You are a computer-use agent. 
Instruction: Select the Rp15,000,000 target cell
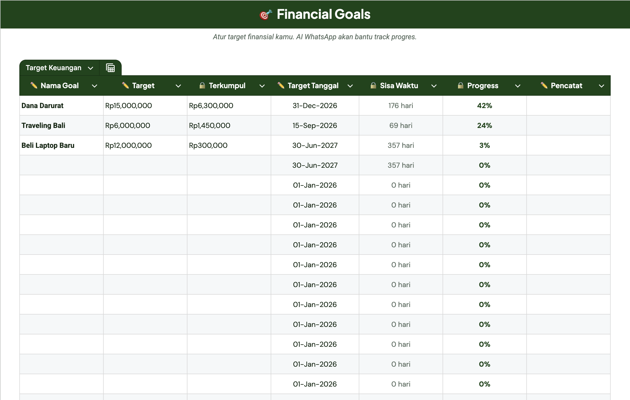pos(145,106)
